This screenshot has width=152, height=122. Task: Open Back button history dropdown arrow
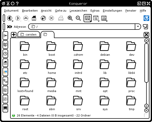pyautogui.click(x=12, y=21)
